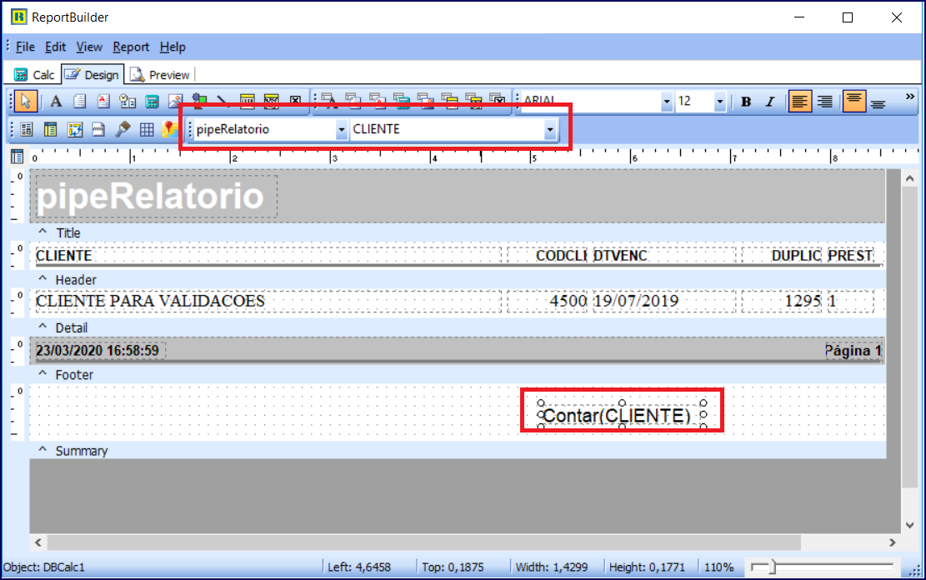The image size is (926, 580).
Task: Select the Shape component tool
Action: point(199,101)
